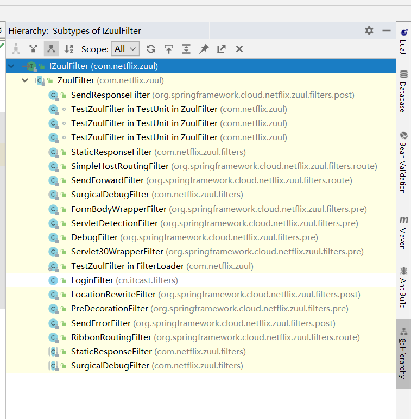Click the FormBodyWrapperFilter class icon
Screen dimensions: 411x419
click(x=53, y=209)
